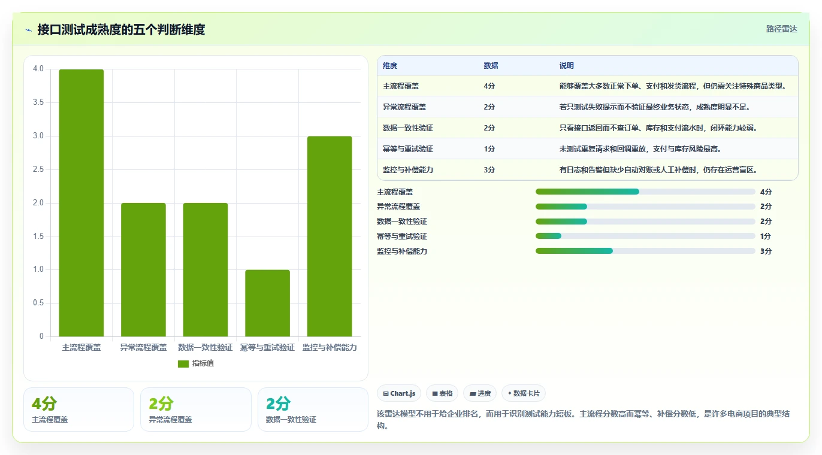Open the 2分 异常流程覆盖 data card
This screenshot has width=822, height=455.
(196, 409)
